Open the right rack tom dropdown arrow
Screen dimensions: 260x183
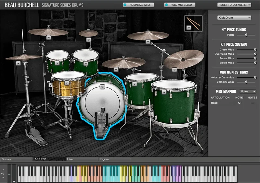[85, 63]
